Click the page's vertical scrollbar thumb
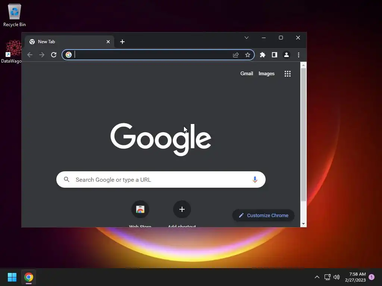Screen dimensions: 382x286 pyautogui.click(x=303, y=134)
